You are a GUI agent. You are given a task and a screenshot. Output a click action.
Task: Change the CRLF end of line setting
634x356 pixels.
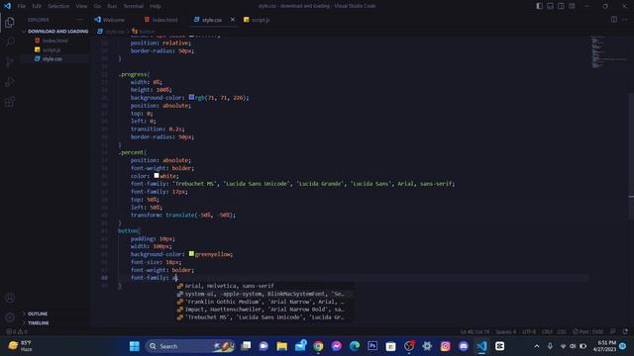pyautogui.click(x=547, y=332)
